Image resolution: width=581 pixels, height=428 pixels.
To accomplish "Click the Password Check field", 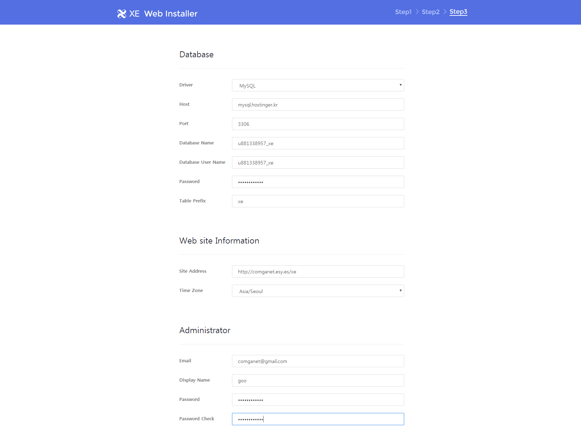I will tap(317, 419).
